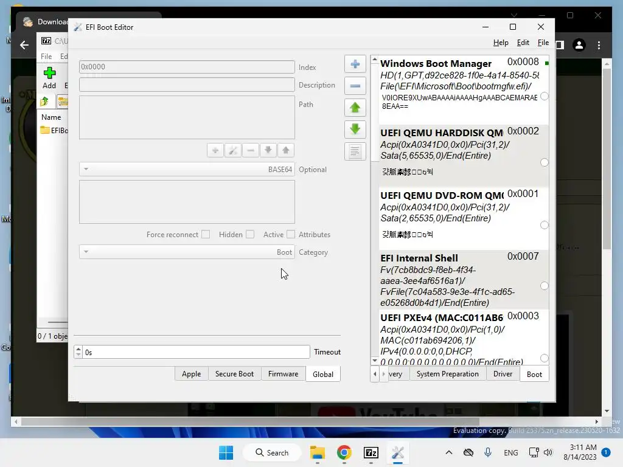Switch to the Global tab
This screenshot has width=623, height=467.
tap(323, 374)
